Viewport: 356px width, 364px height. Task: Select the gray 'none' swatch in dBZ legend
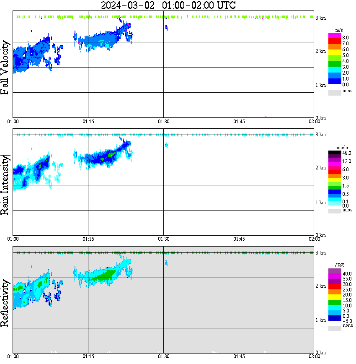point(335,328)
